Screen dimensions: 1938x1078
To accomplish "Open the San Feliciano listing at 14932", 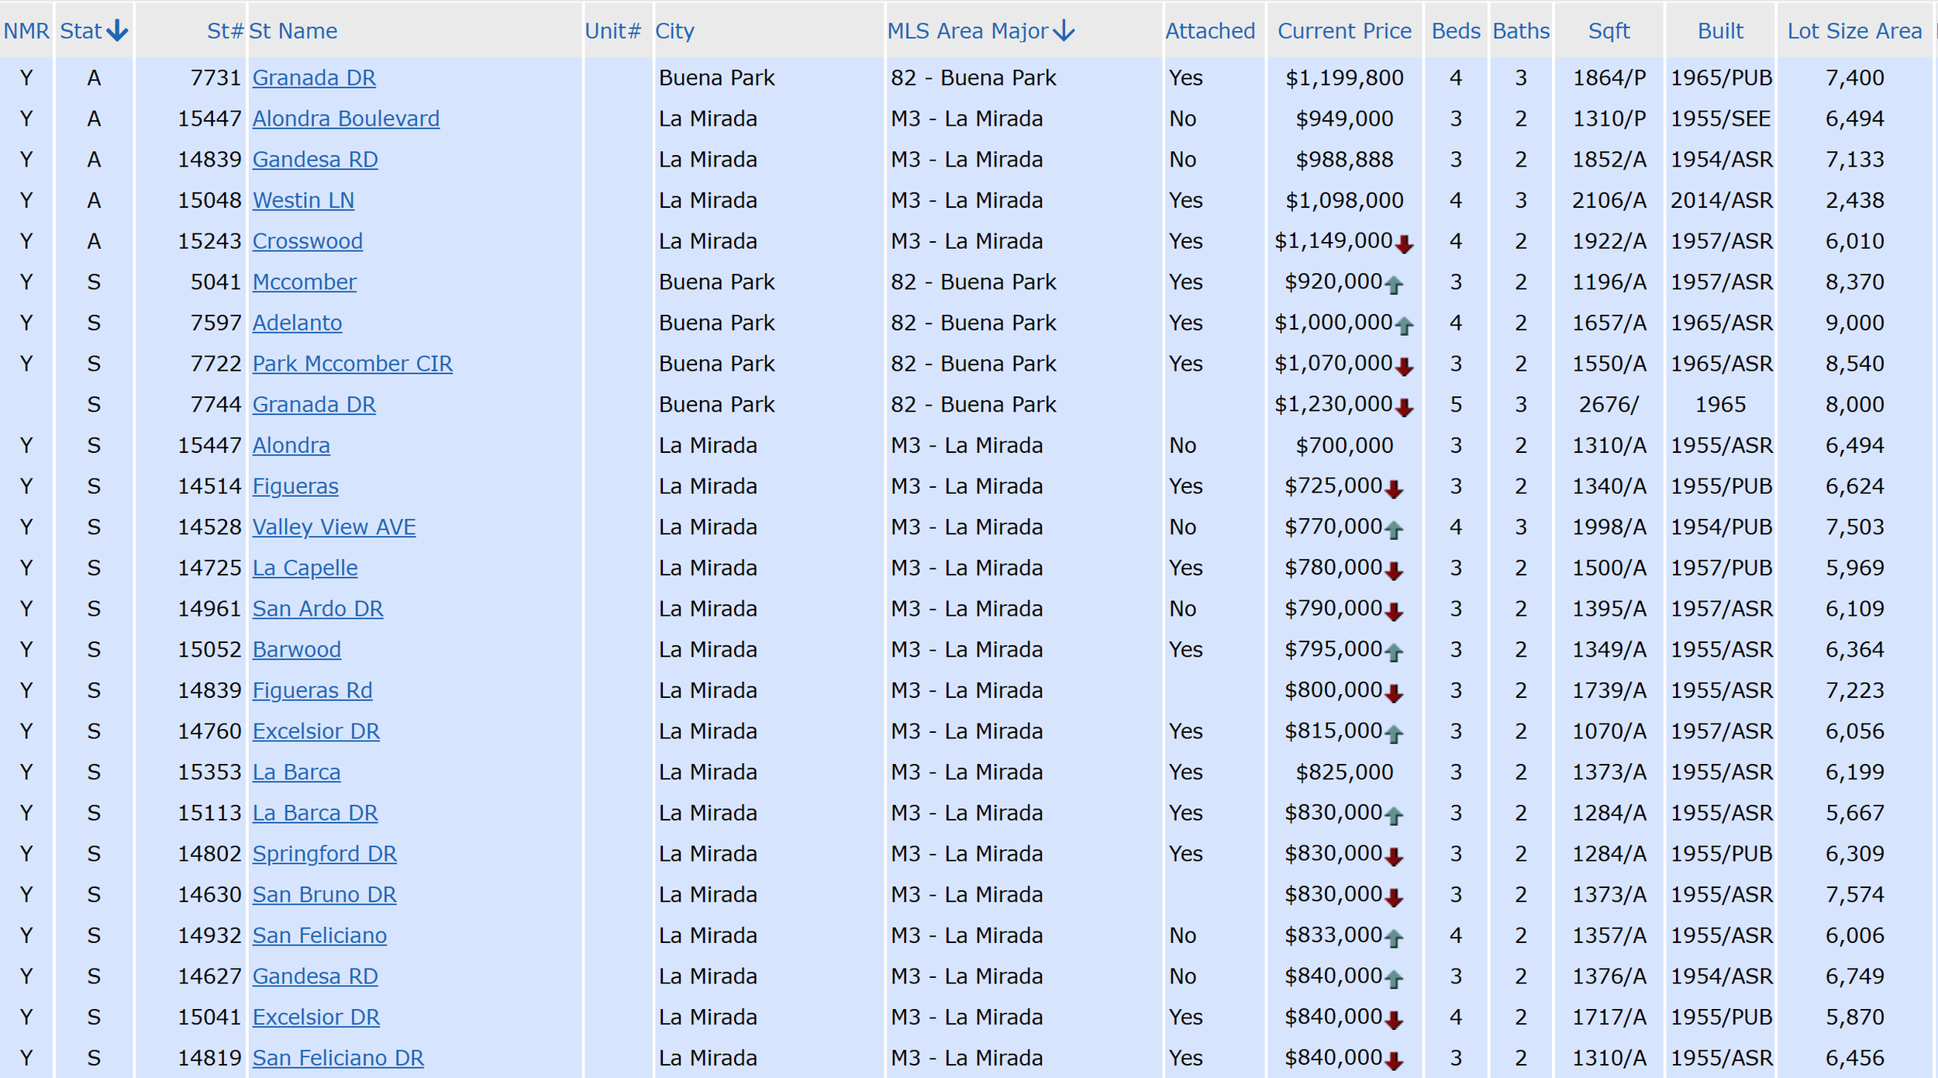I will (x=319, y=935).
